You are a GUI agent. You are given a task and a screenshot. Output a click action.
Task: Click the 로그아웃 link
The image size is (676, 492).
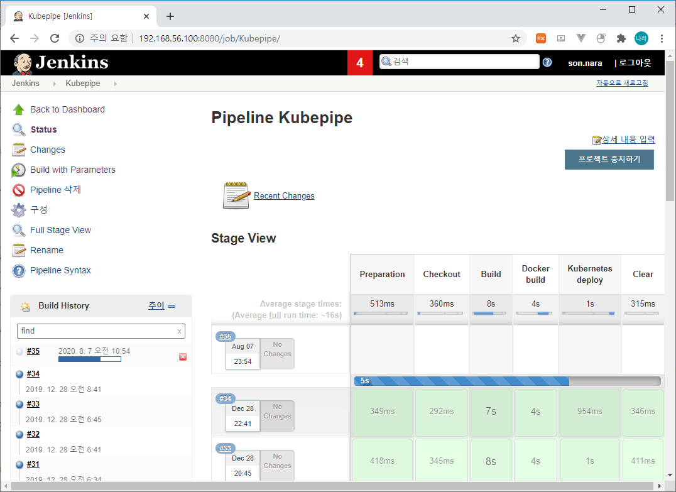pos(635,63)
